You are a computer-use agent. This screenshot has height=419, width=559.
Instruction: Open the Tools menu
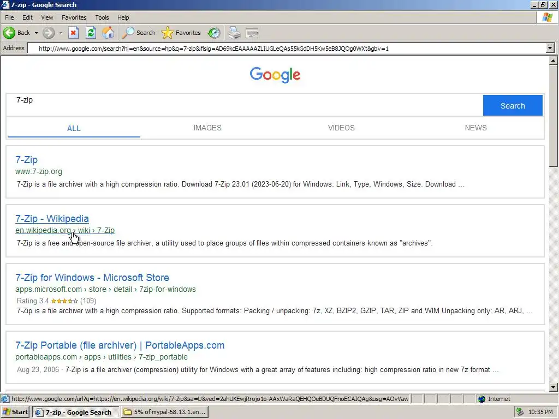point(102,17)
